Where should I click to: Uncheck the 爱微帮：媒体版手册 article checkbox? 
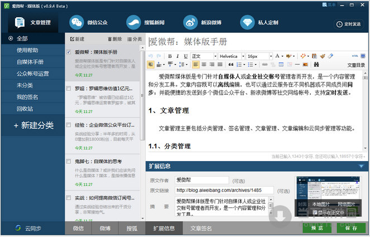69,52
